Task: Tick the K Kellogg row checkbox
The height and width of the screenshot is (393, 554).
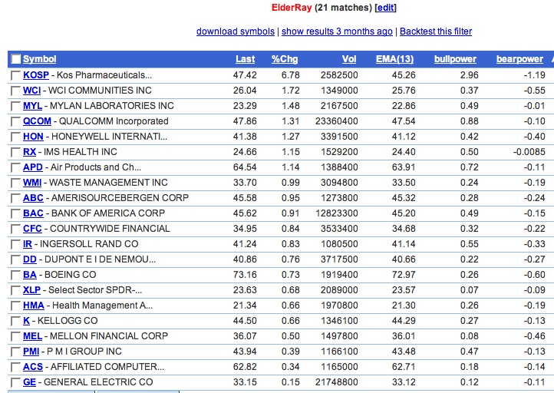Action: pos(15,321)
